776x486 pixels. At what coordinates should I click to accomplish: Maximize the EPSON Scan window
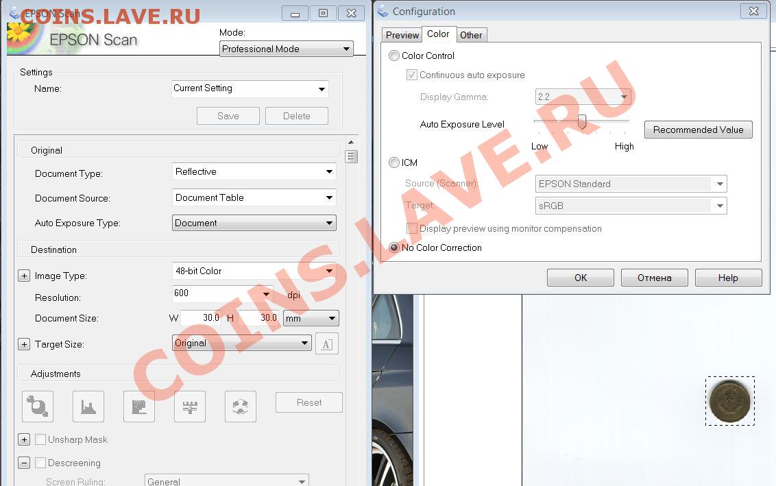click(323, 13)
